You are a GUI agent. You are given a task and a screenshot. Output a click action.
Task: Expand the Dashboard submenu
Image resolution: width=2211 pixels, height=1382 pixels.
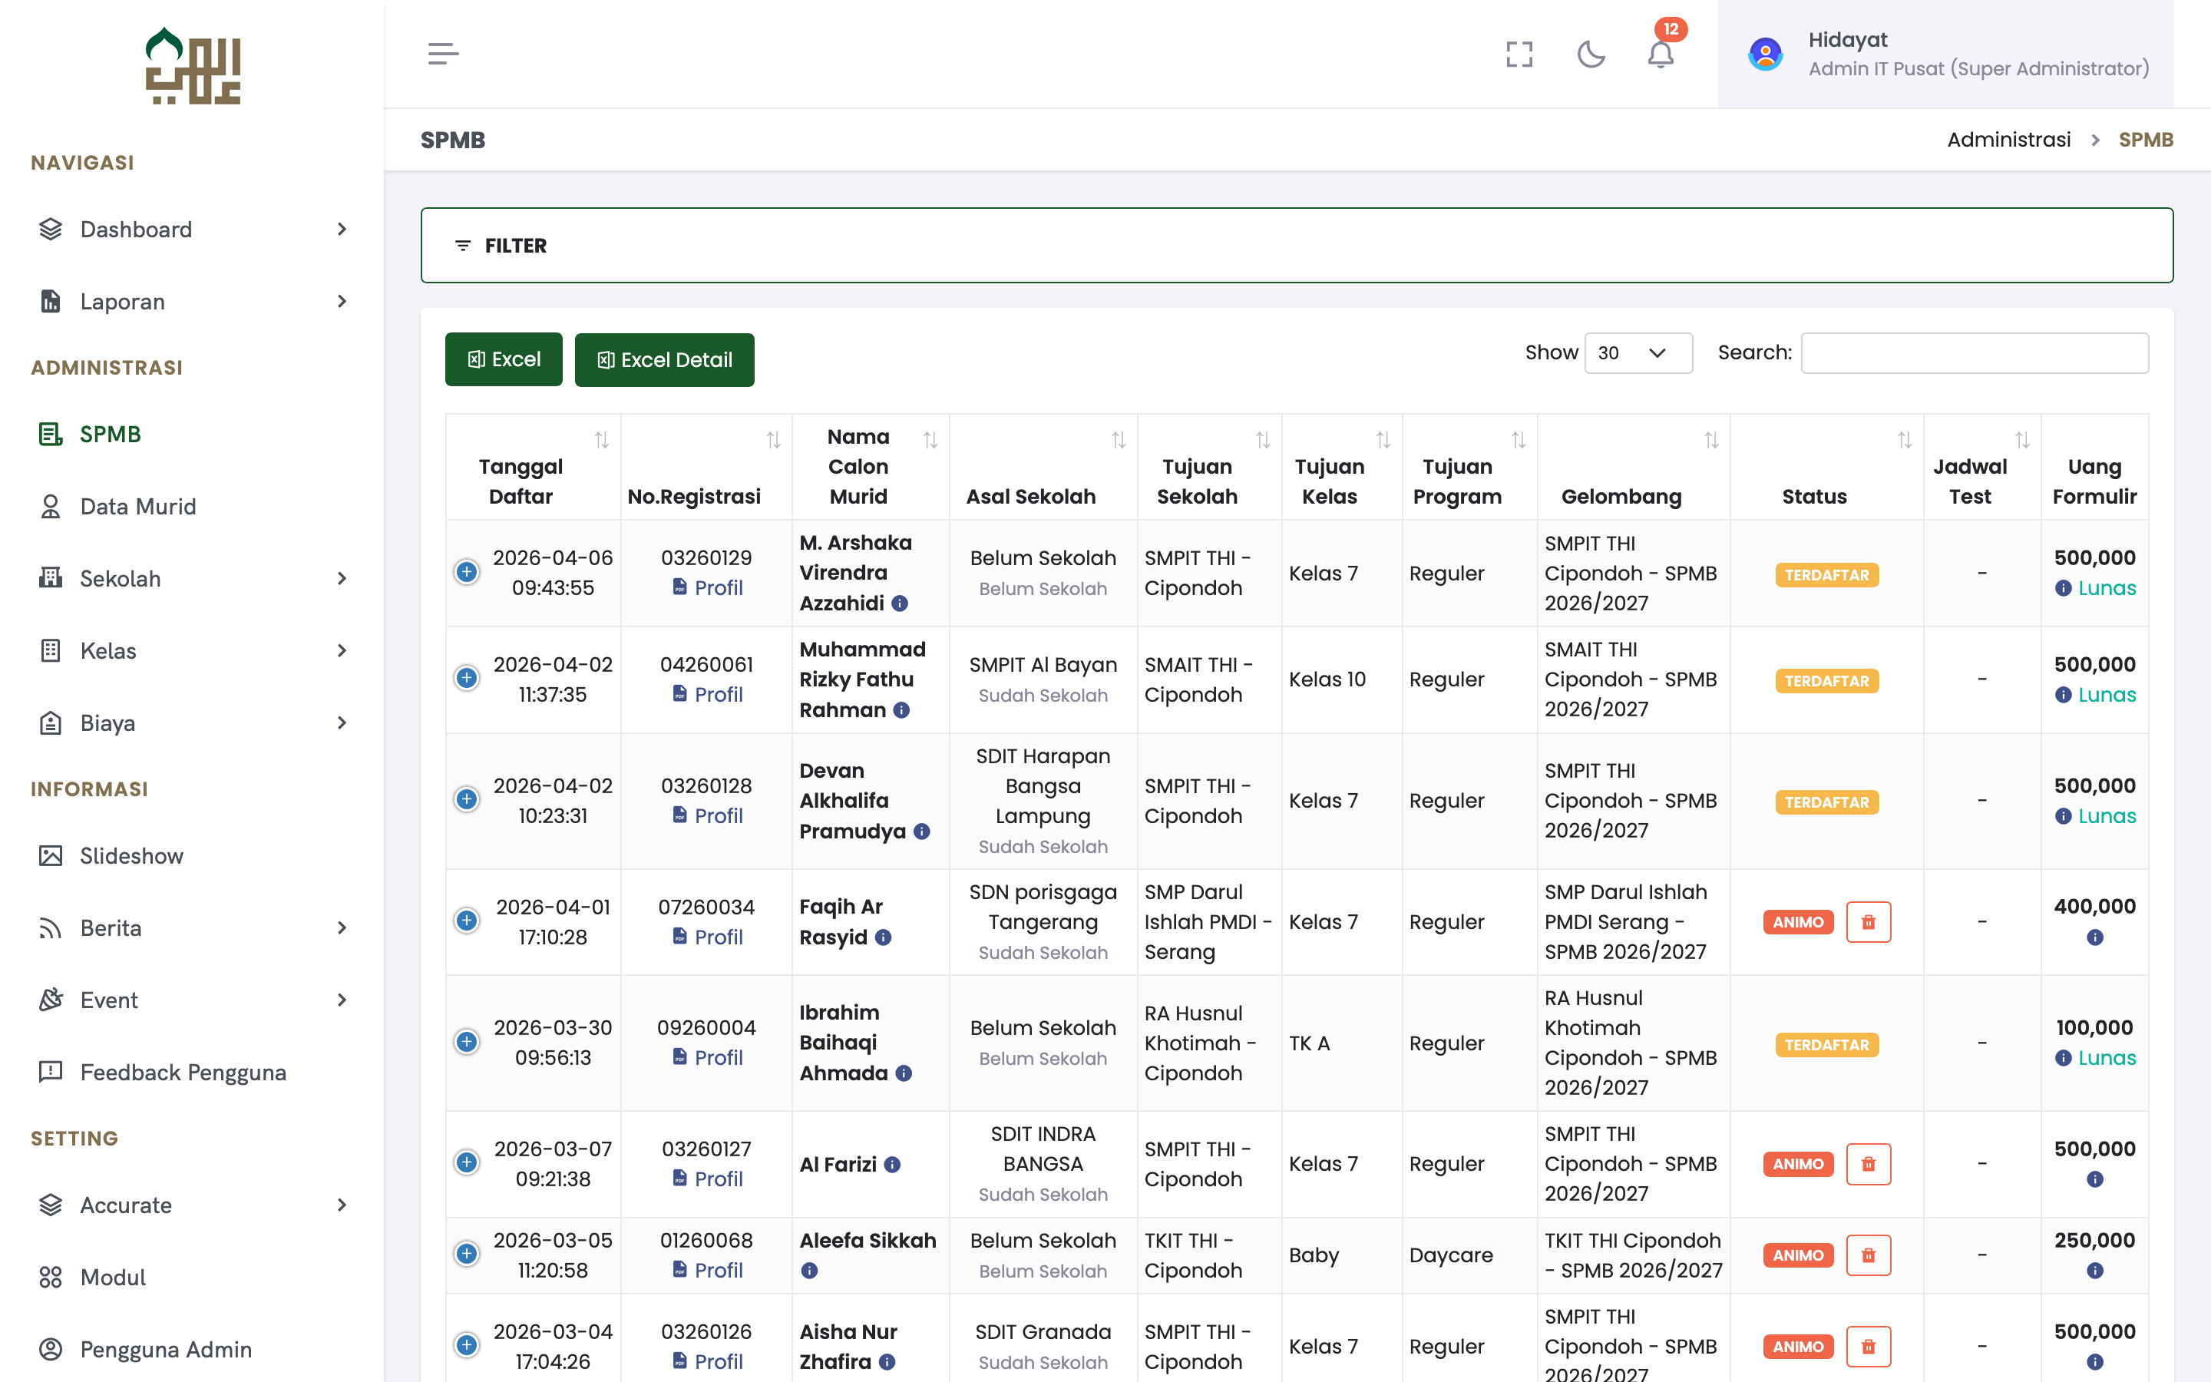[192, 230]
